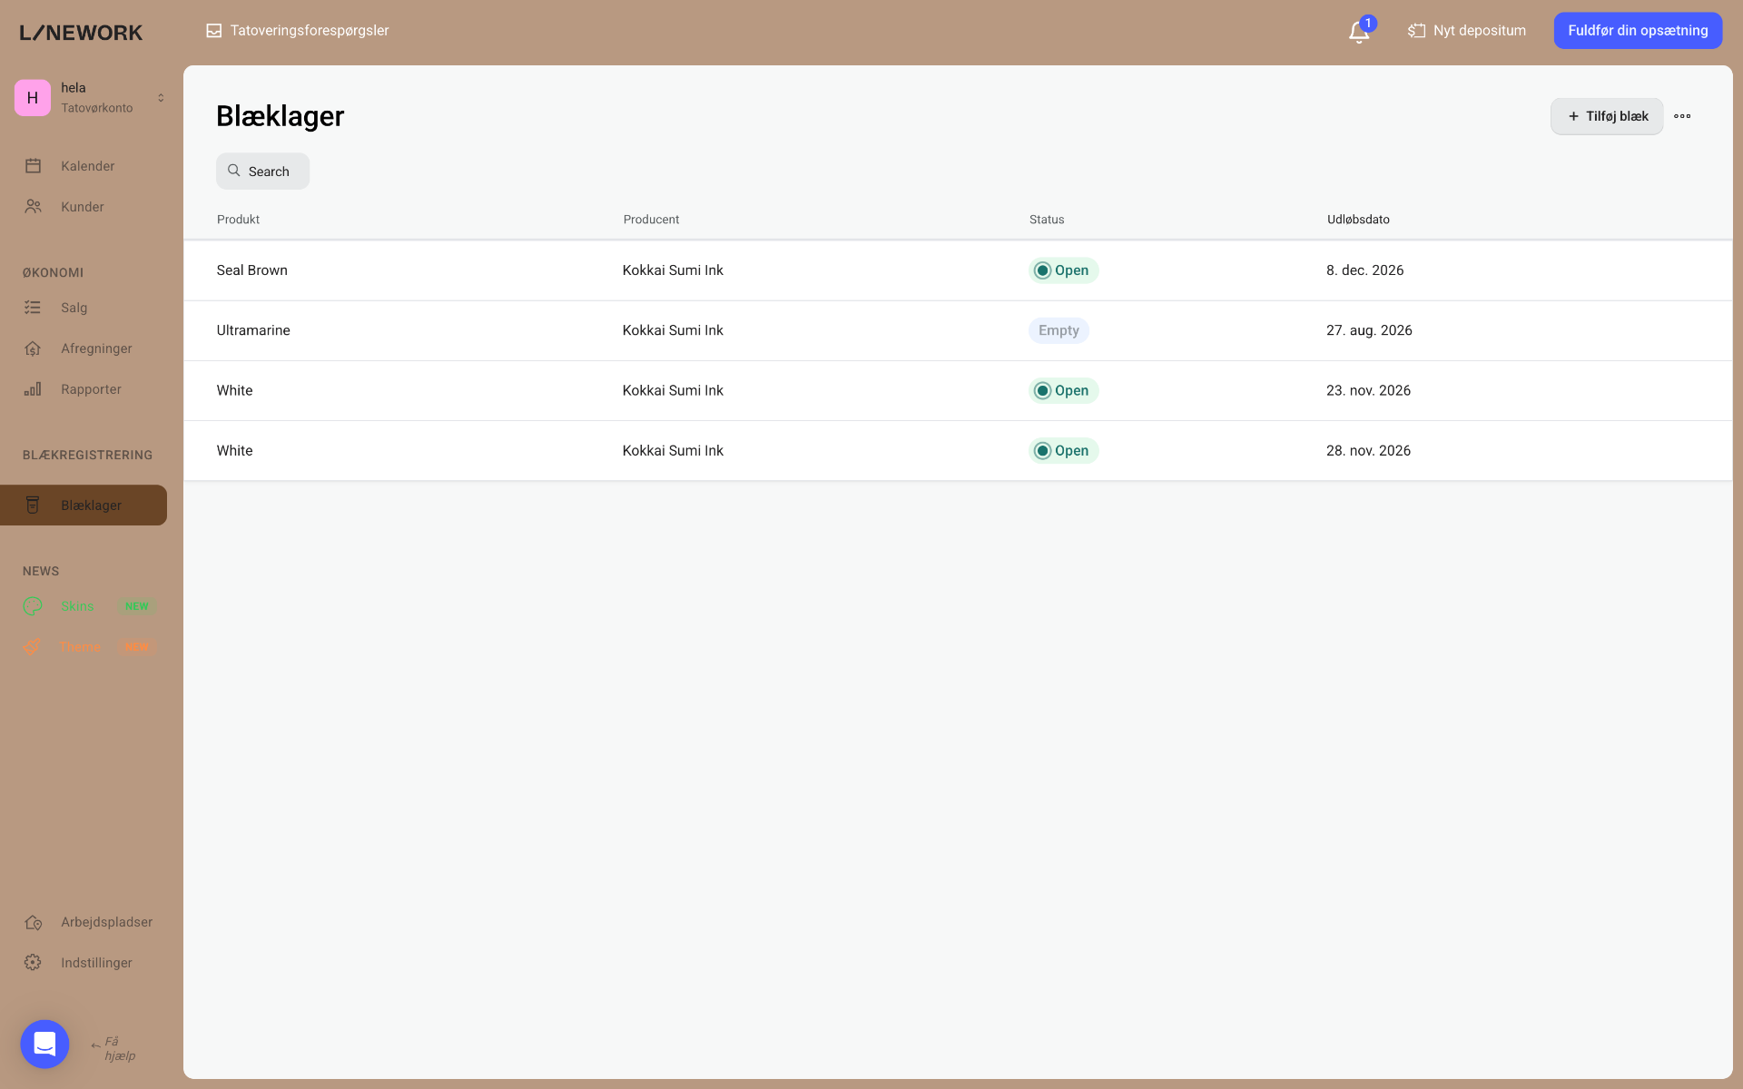Click the LINEWORK logo
This screenshot has width=1743, height=1089.
(82, 33)
